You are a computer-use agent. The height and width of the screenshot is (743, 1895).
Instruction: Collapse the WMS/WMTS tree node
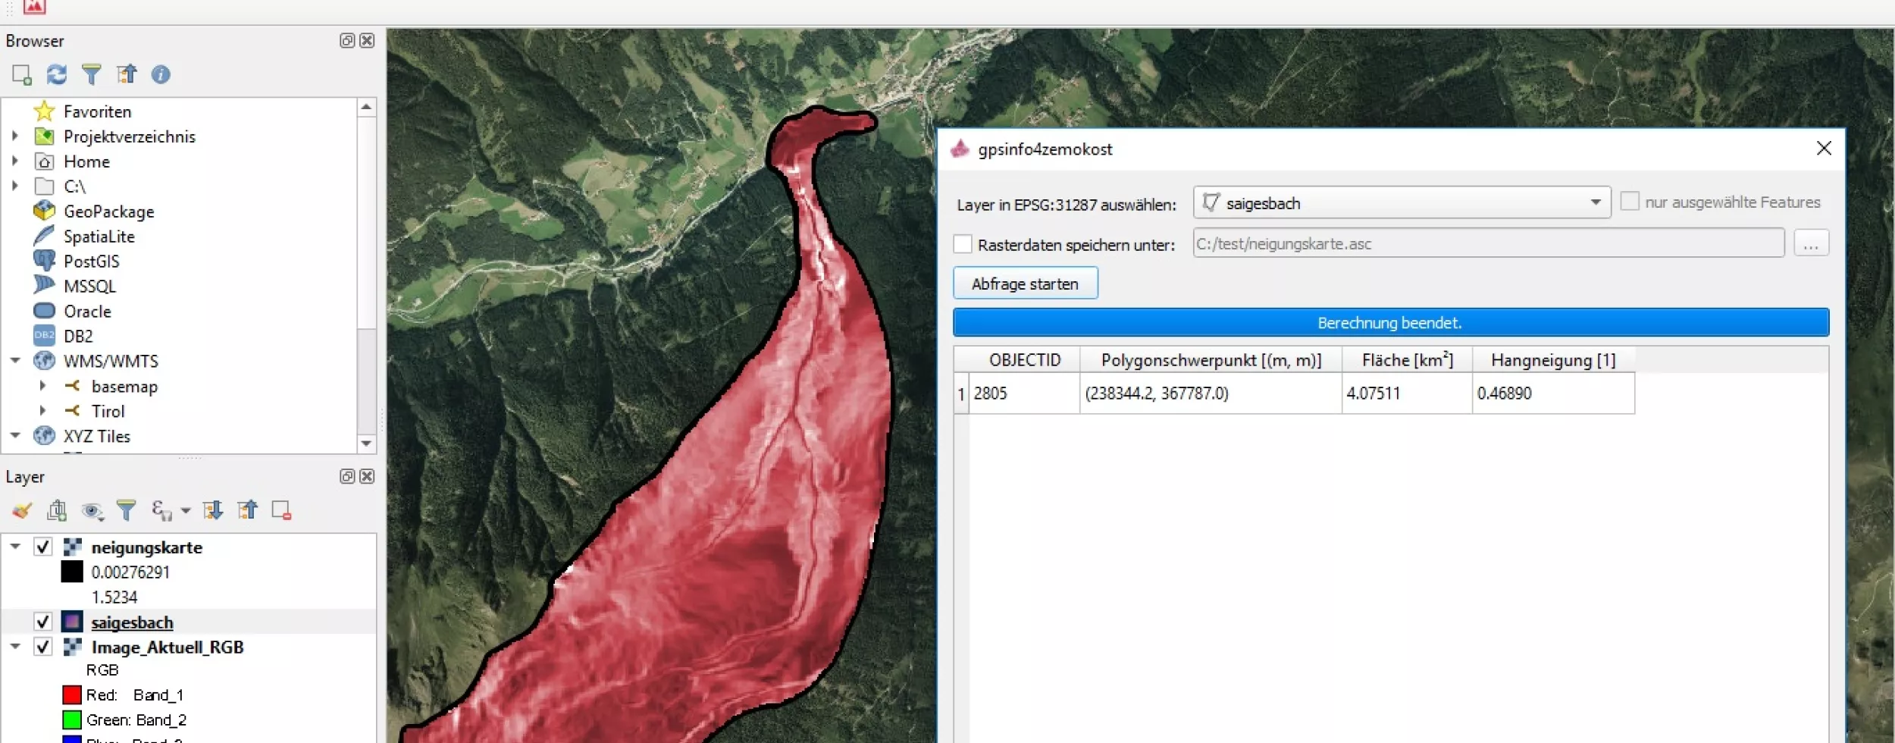[x=15, y=361]
